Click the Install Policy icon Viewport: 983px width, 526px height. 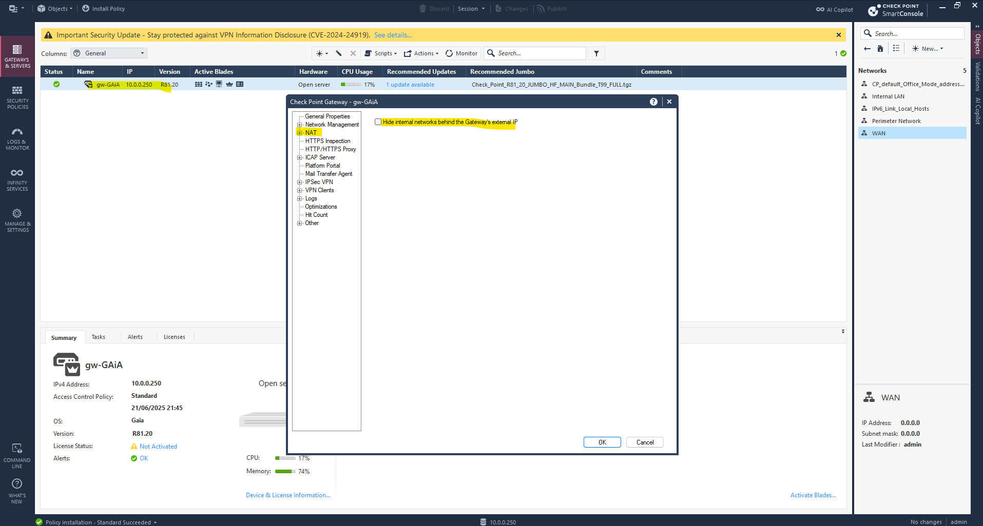(86, 8)
